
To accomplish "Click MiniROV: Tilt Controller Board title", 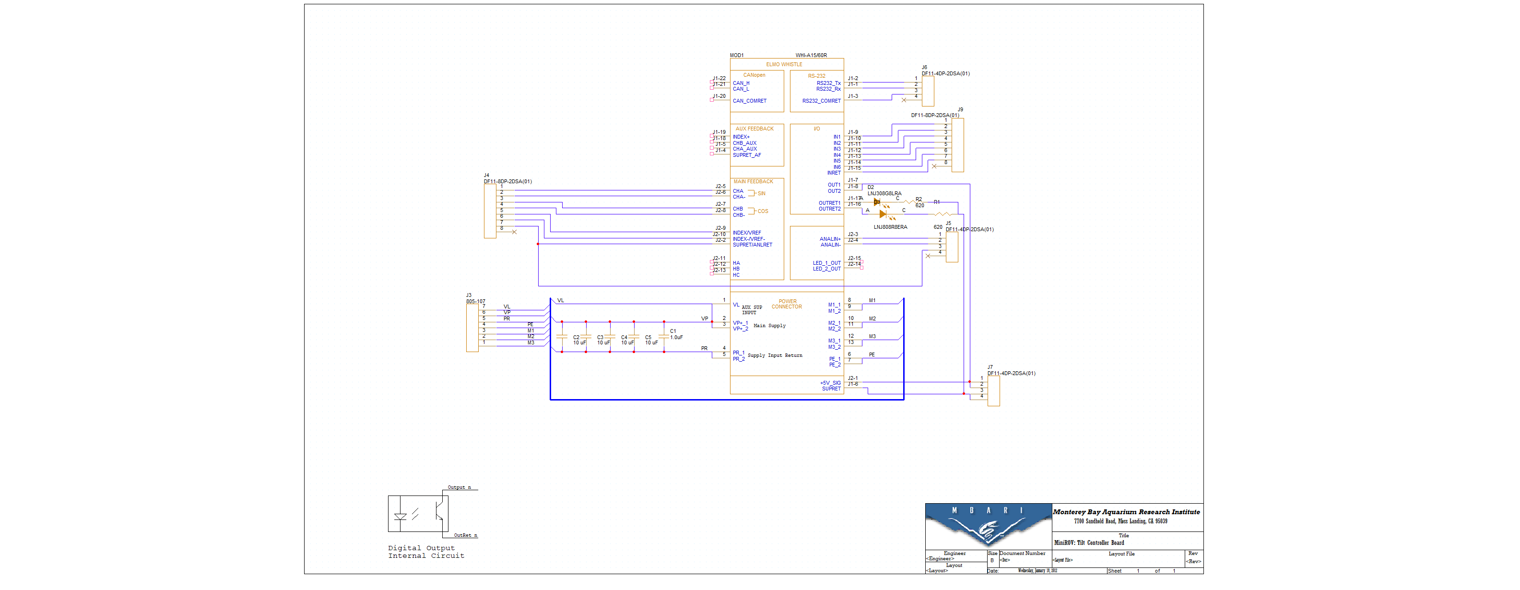I will 1089,543.
